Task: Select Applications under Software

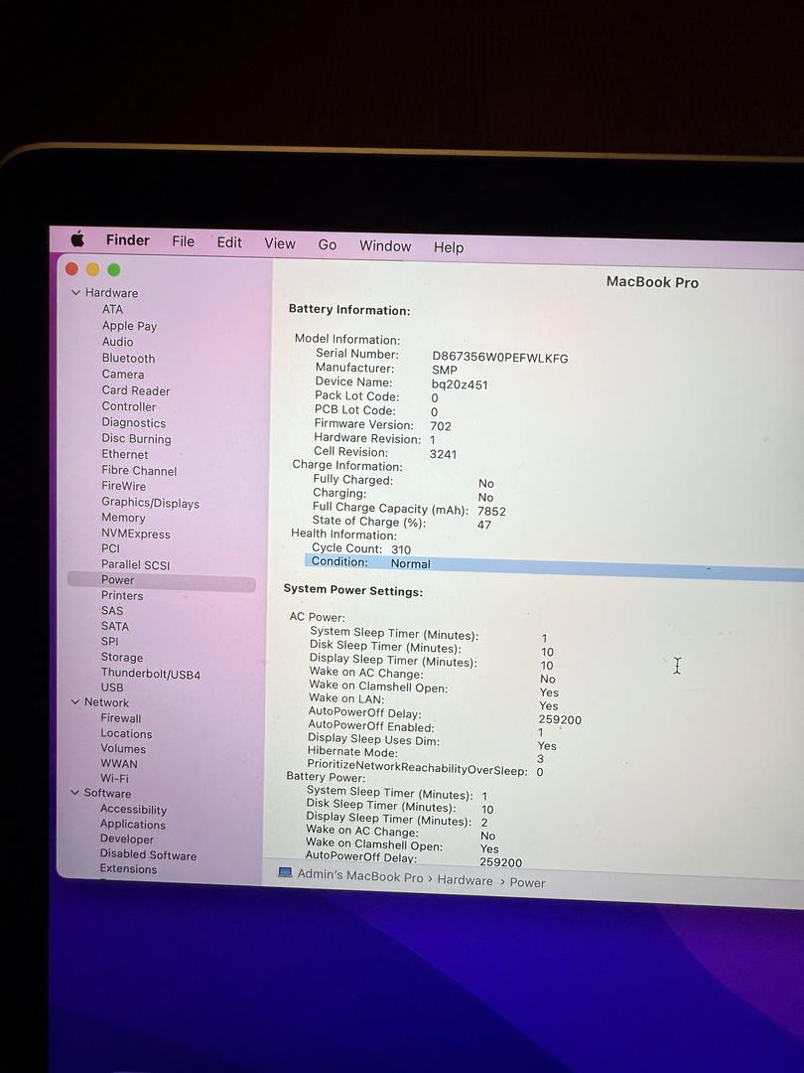Action: coord(133,824)
